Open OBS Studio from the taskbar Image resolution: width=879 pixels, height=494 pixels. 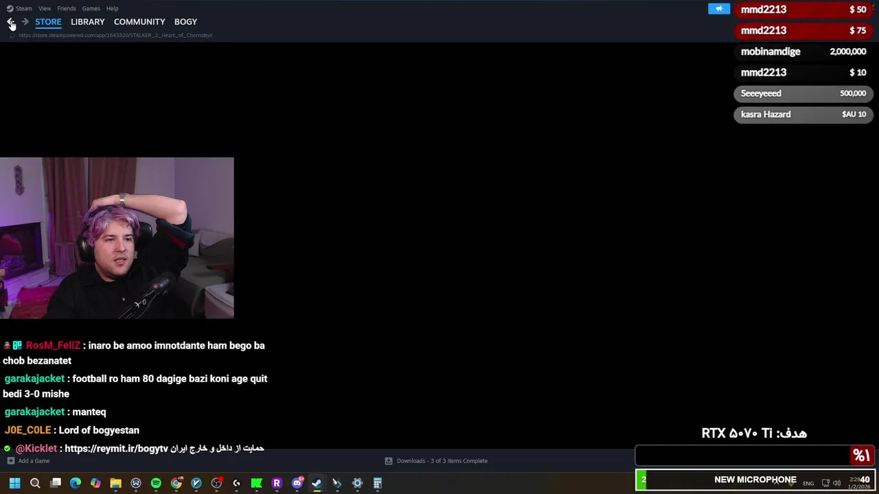tap(216, 483)
